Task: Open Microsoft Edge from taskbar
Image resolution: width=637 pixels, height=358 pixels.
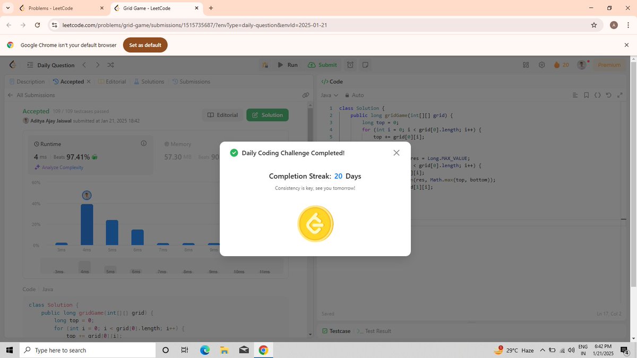Action: pos(205,350)
